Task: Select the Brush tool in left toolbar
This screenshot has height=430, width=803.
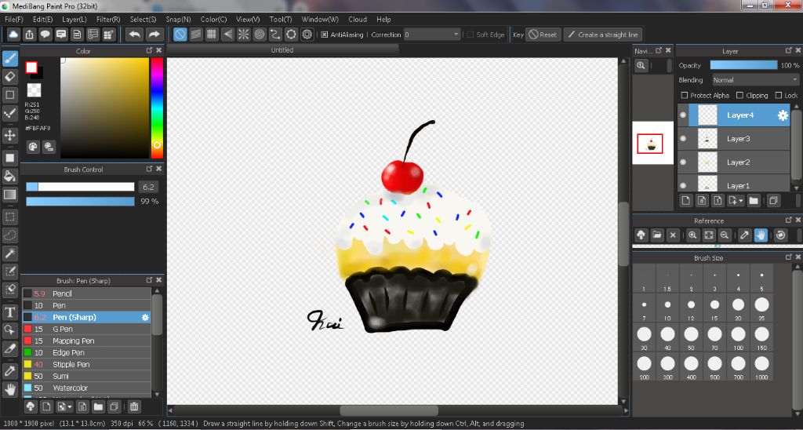Action: point(9,58)
